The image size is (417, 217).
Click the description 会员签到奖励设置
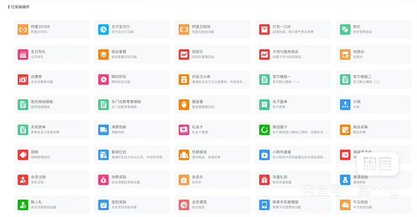[124, 207]
